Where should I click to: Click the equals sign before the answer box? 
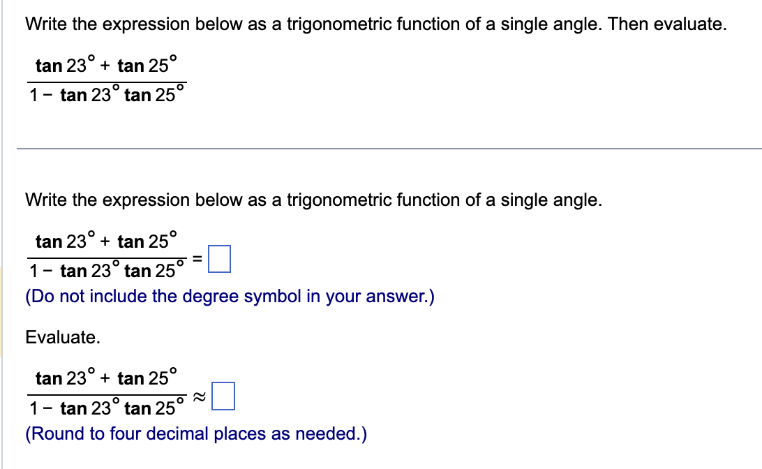click(199, 258)
